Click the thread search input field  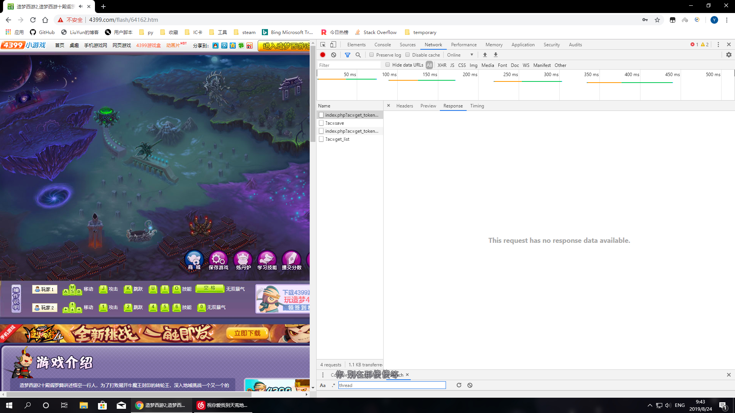392,385
